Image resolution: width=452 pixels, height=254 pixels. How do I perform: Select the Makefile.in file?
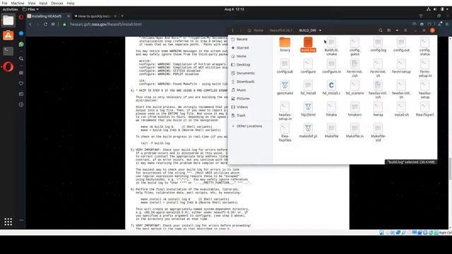click(x=355, y=131)
